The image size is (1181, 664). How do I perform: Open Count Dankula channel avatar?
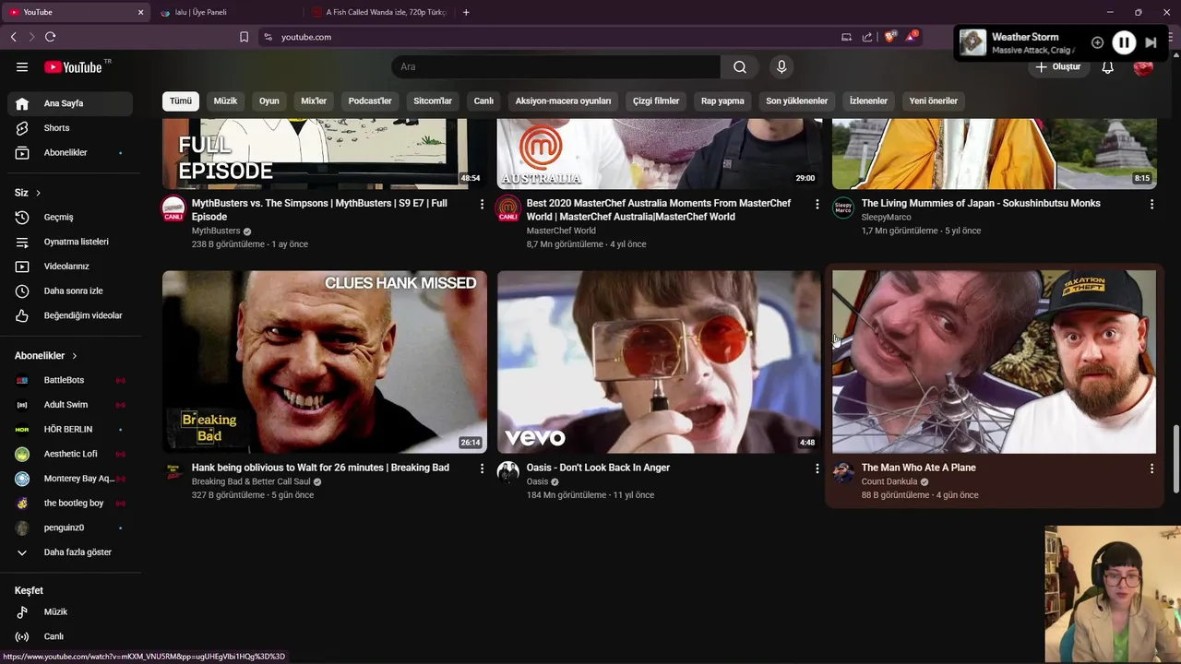(843, 473)
